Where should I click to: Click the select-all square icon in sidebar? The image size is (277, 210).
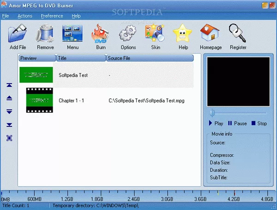point(9,138)
